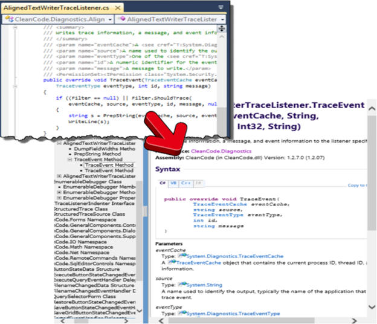
Task: Open FilenameChangedData Structure topic
Action: (x=94, y=285)
